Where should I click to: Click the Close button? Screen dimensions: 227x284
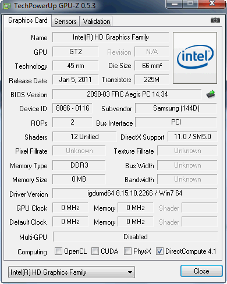coord(201,271)
